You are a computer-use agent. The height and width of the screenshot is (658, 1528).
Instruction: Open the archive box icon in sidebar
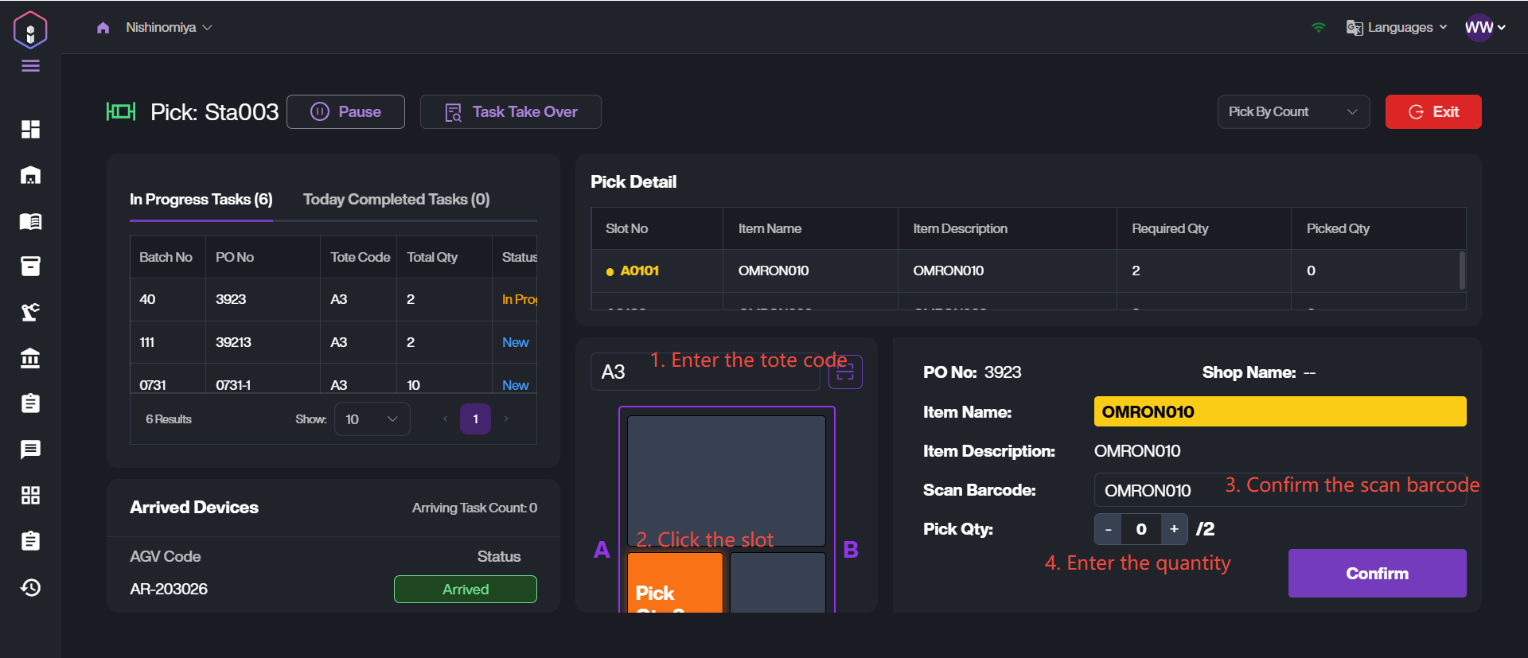coord(30,267)
